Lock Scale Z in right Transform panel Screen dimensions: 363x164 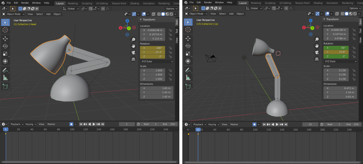353,79
